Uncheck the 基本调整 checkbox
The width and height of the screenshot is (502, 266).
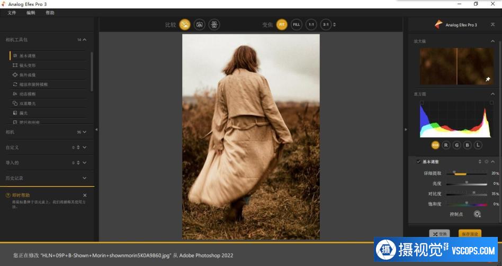point(418,161)
